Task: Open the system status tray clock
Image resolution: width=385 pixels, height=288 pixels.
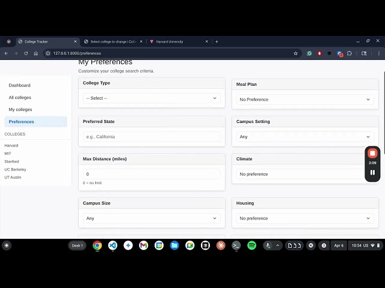Action: 366,245
